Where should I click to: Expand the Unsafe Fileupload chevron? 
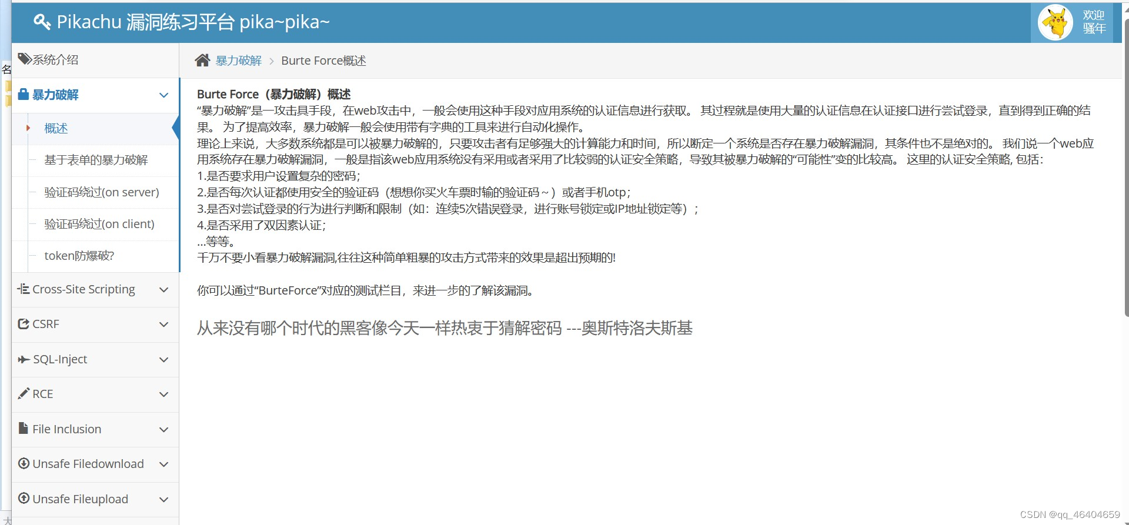coord(164,500)
